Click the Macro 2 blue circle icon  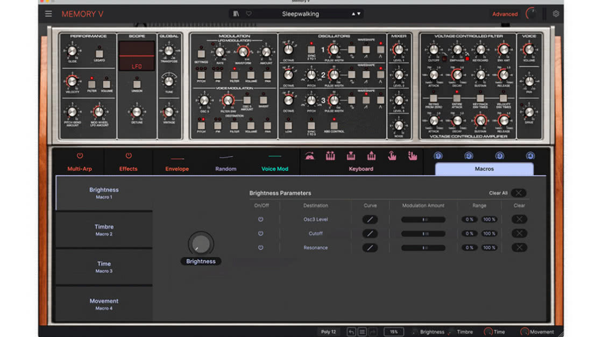[469, 156]
